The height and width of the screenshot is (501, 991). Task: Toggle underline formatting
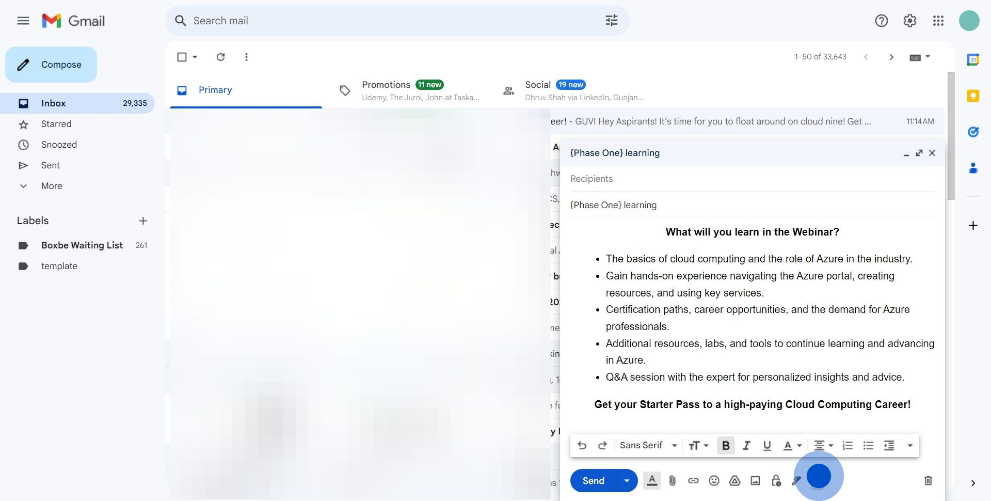766,445
